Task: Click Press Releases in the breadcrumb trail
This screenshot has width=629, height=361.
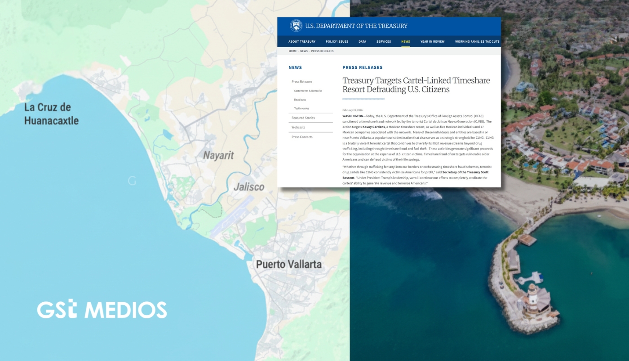Action: click(x=322, y=51)
